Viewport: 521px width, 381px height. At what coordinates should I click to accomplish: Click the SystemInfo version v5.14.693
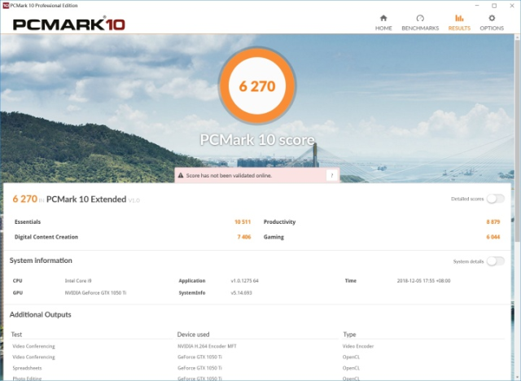pos(241,292)
